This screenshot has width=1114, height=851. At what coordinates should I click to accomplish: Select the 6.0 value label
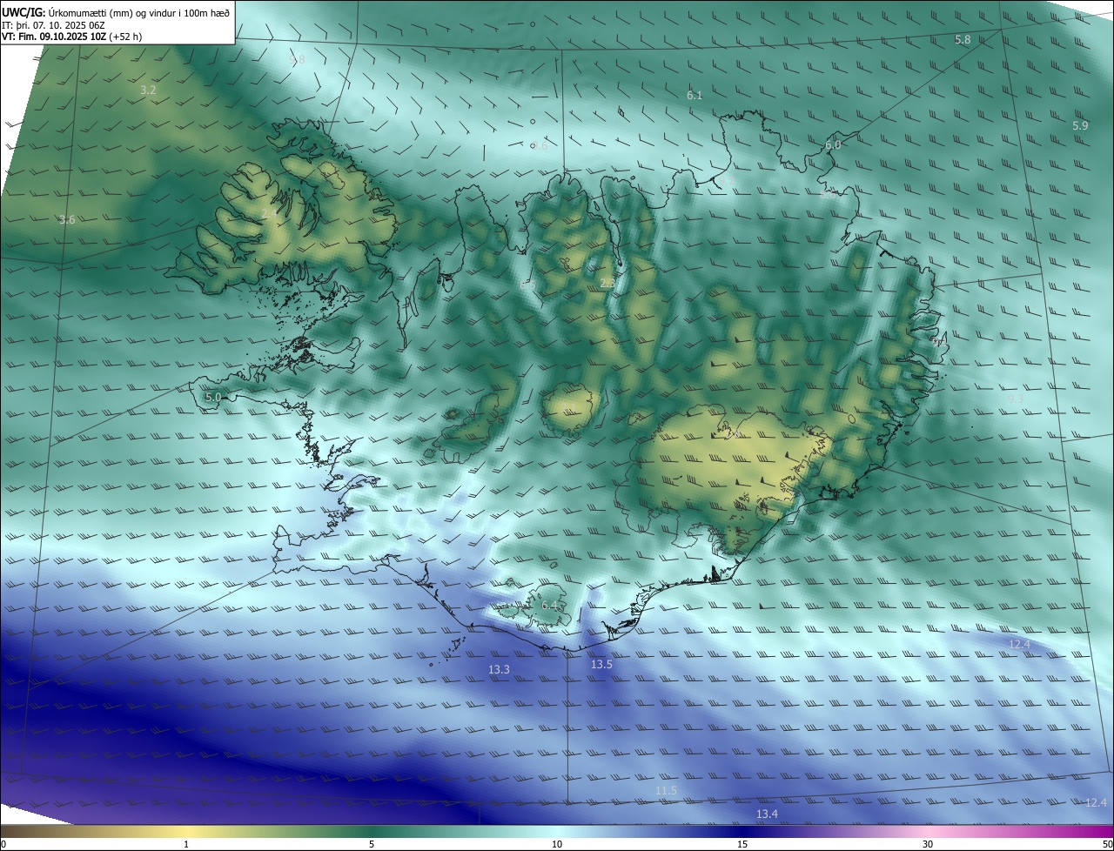pos(833,145)
